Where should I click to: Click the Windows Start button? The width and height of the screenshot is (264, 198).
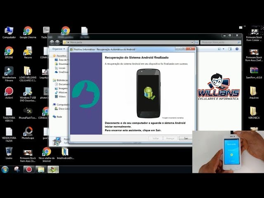click(x=5, y=170)
